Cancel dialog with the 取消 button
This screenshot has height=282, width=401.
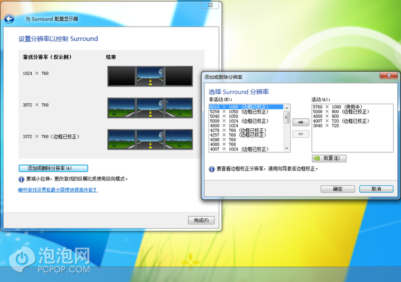point(376,189)
